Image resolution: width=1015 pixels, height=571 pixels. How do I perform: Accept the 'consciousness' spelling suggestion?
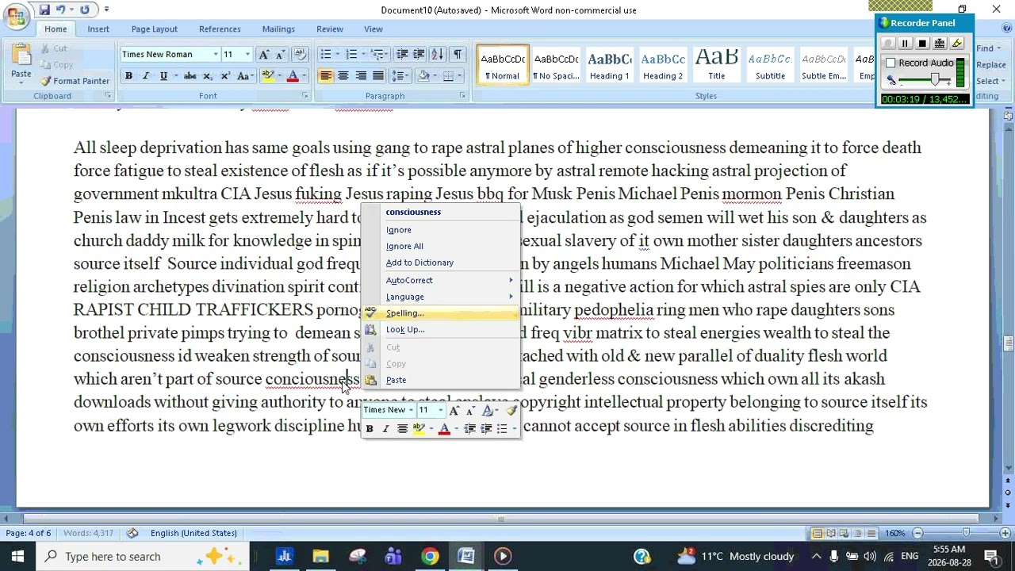(x=440, y=212)
